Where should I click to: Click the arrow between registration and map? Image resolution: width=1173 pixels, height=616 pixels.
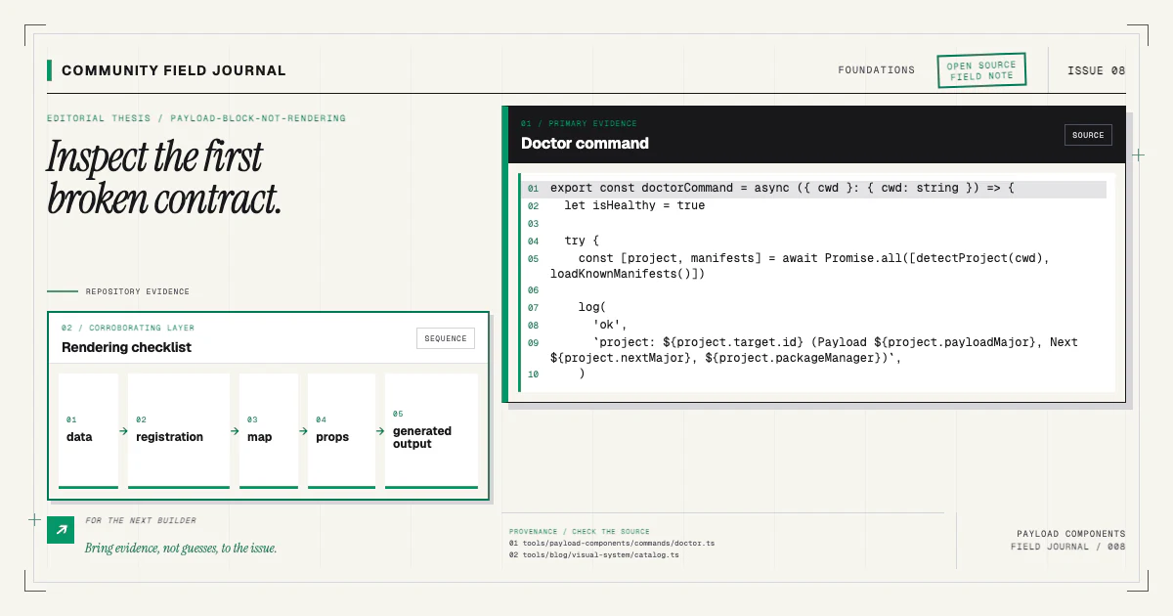click(x=235, y=430)
